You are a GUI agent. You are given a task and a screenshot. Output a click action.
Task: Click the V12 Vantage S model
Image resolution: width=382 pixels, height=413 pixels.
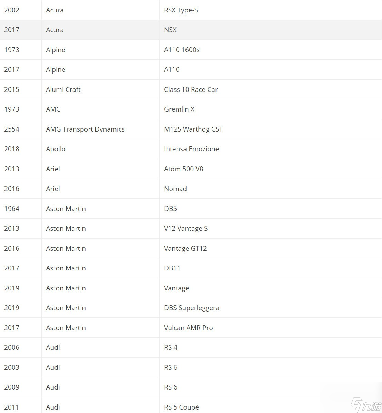(x=185, y=228)
